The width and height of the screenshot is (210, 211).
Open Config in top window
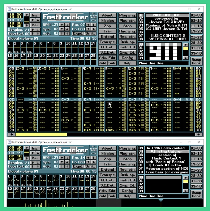point(127,58)
